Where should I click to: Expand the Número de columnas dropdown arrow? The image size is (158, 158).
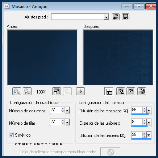point(67,110)
